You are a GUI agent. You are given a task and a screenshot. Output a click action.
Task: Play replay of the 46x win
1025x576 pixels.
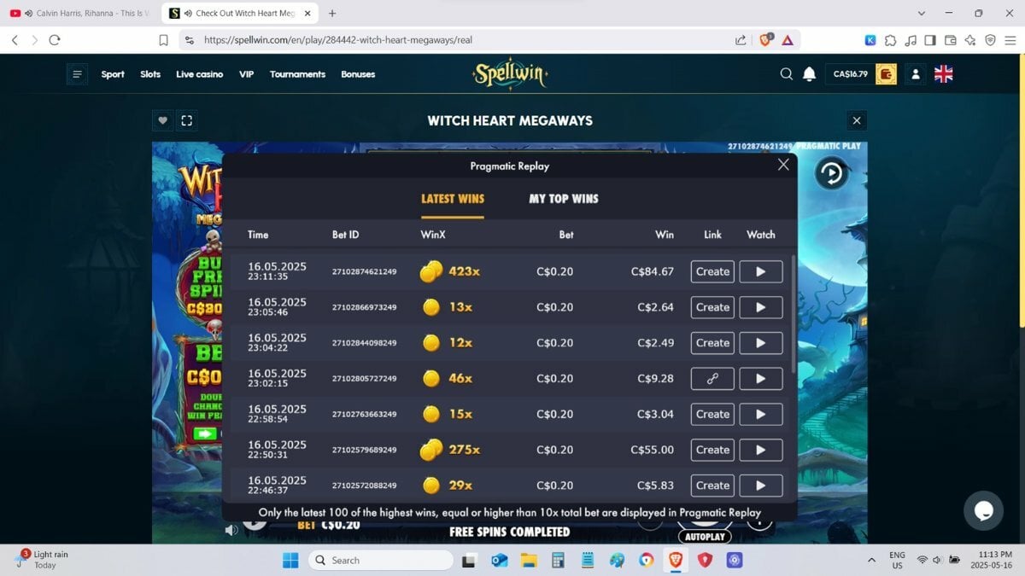pyautogui.click(x=760, y=378)
